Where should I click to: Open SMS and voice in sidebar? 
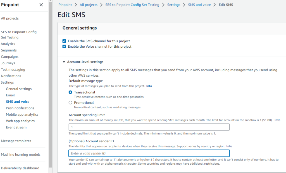(18, 101)
